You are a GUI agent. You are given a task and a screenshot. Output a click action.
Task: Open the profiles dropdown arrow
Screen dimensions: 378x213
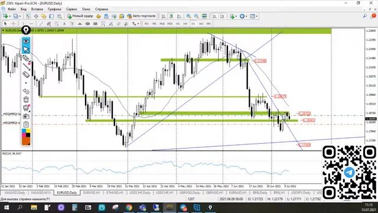pos(20,16)
